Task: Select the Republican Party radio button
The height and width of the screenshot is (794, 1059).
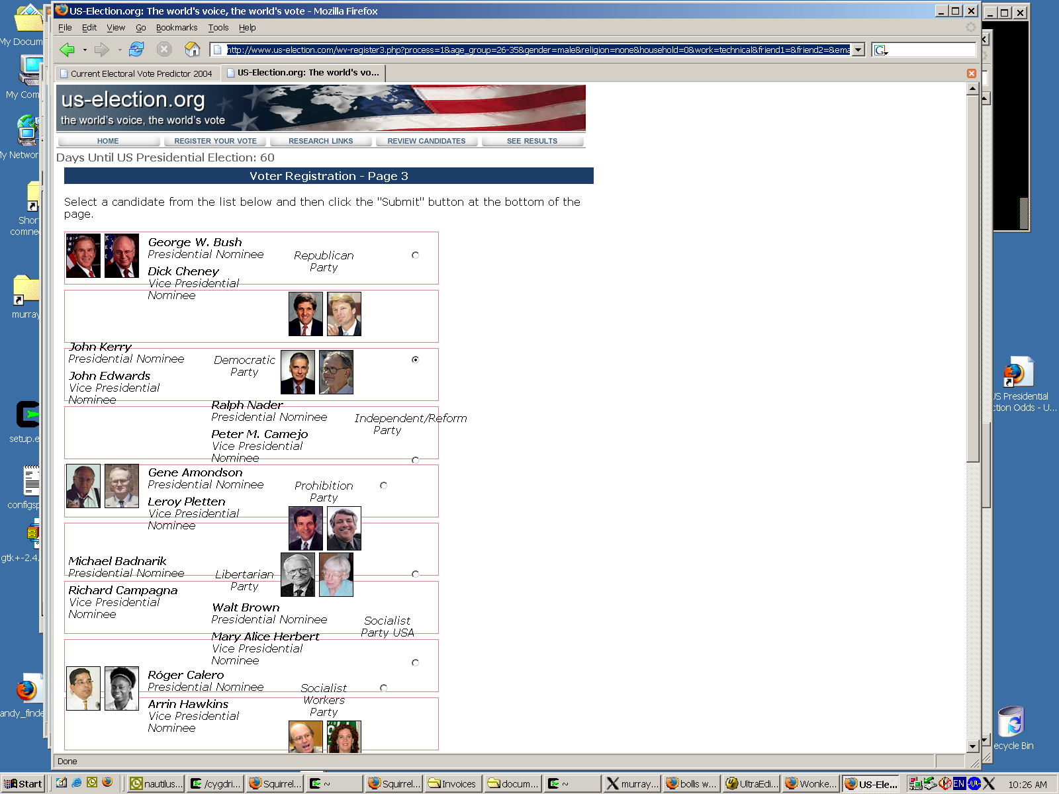Action: click(415, 255)
